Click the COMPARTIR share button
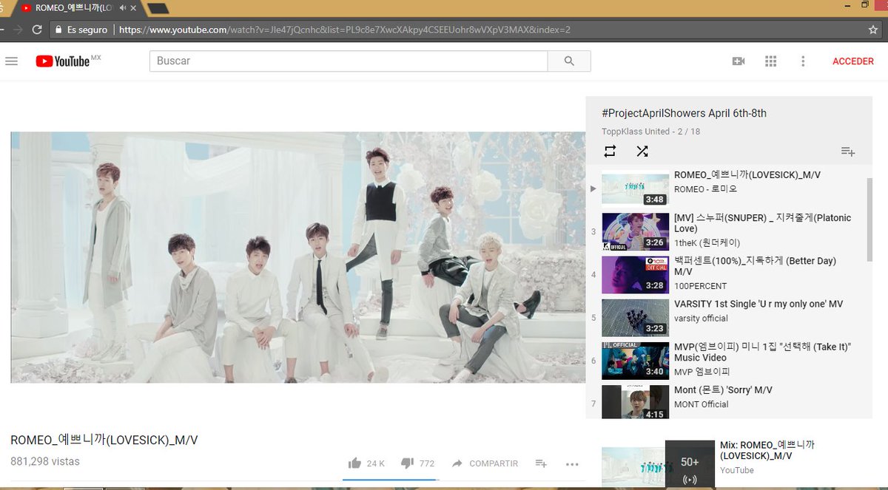The image size is (888, 490). 485,463
